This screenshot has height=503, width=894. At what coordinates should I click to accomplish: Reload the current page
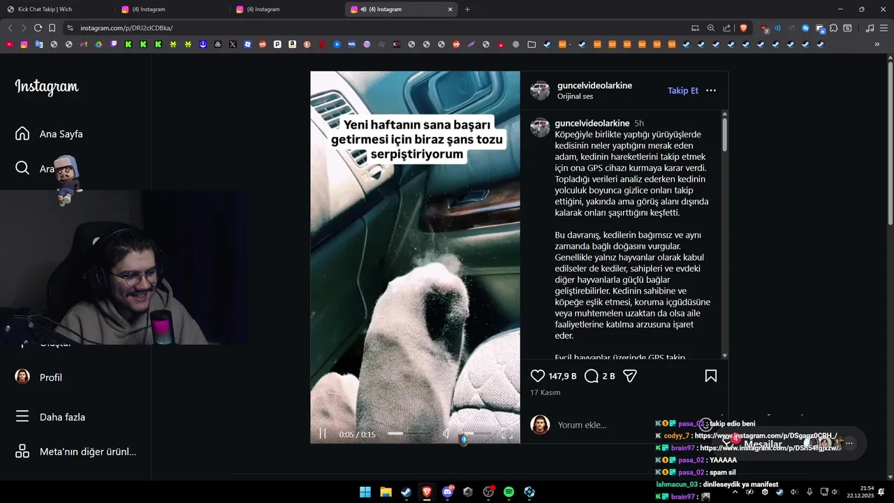(38, 28)
